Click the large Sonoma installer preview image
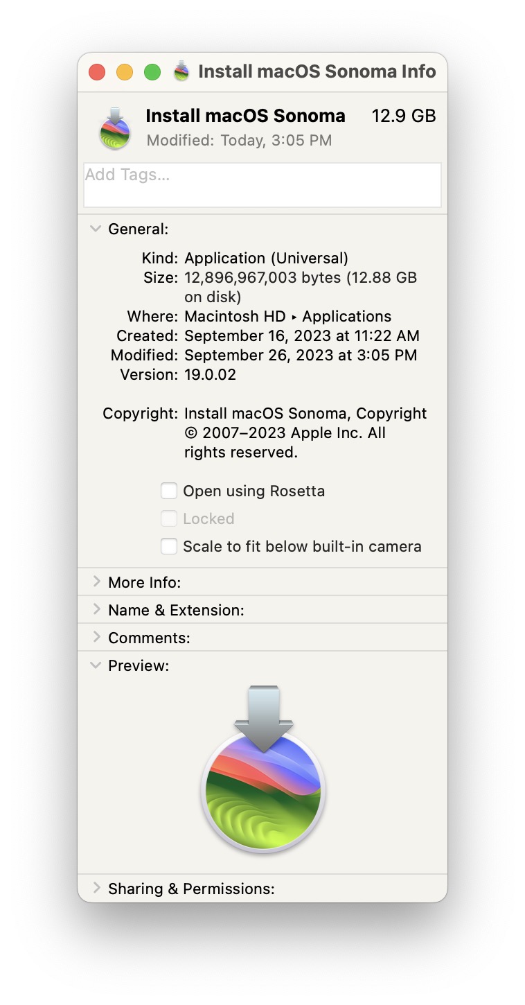Viewport: 525px width, 1005px height. [262, 769]
